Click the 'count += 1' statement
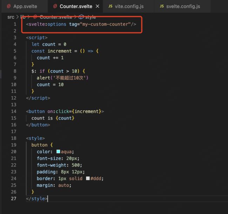This screenshot has width=228, height=214. (50, 58)
